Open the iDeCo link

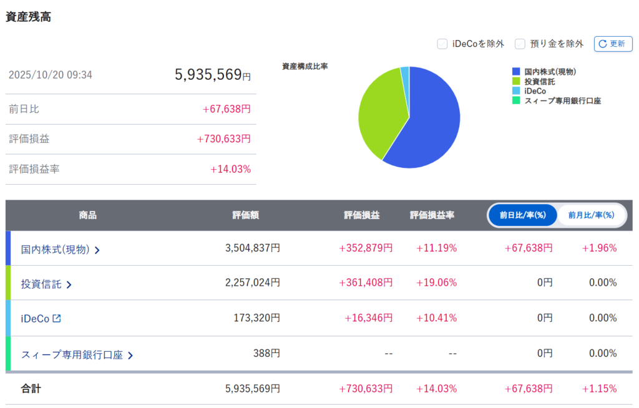[35, 318]
